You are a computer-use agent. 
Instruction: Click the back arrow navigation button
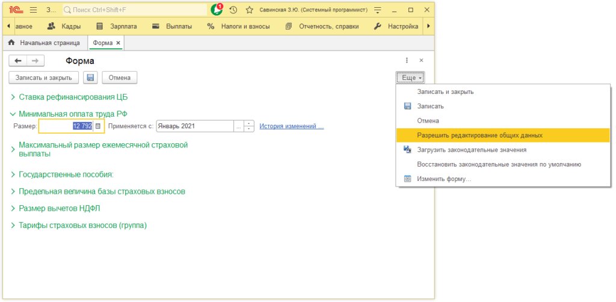[x=18, y=61]
